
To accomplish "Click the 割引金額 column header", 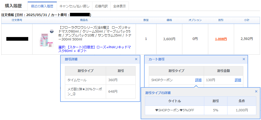I will [223, 71].
